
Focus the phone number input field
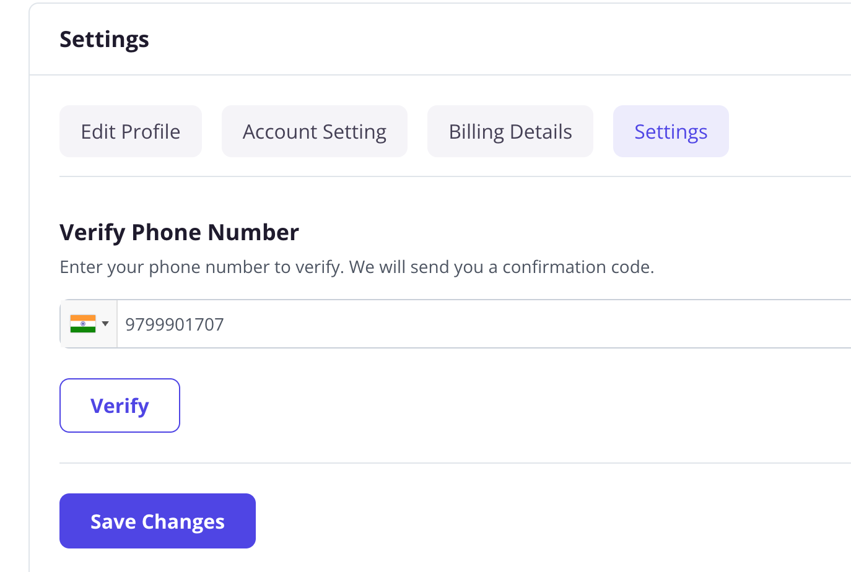[x=484, y=324]
